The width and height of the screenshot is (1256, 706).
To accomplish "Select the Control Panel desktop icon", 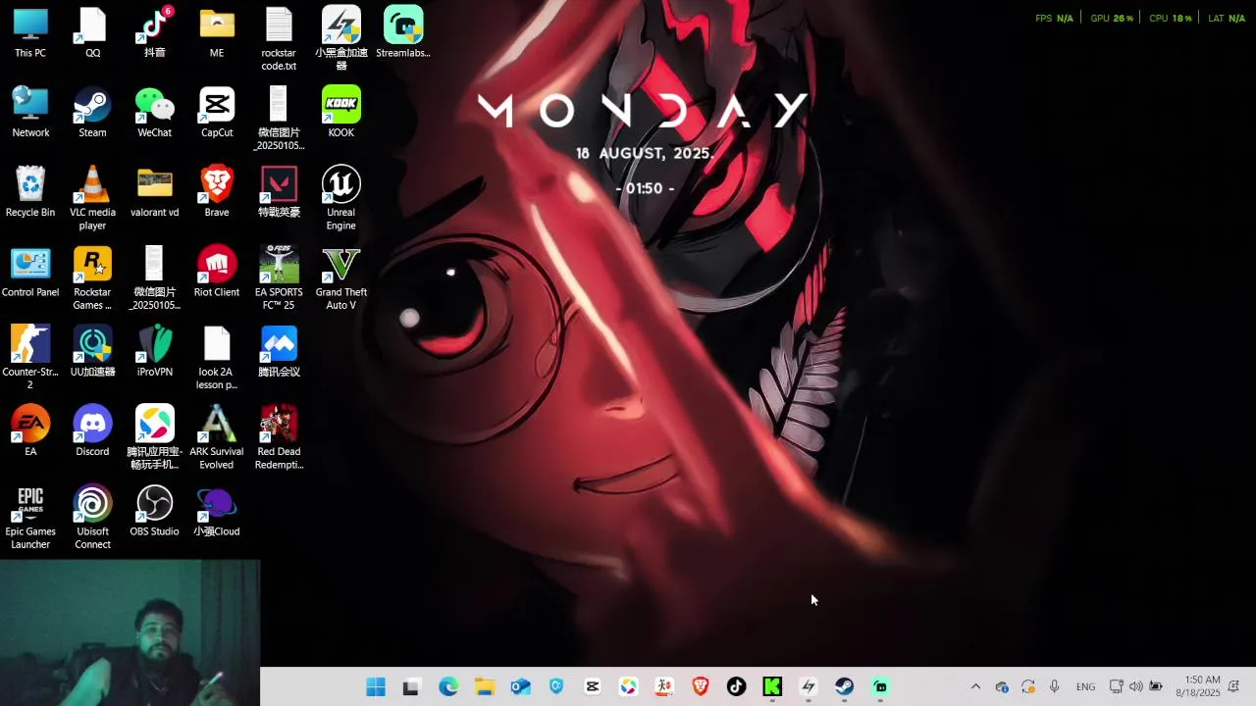I will (x=30, y=273).
